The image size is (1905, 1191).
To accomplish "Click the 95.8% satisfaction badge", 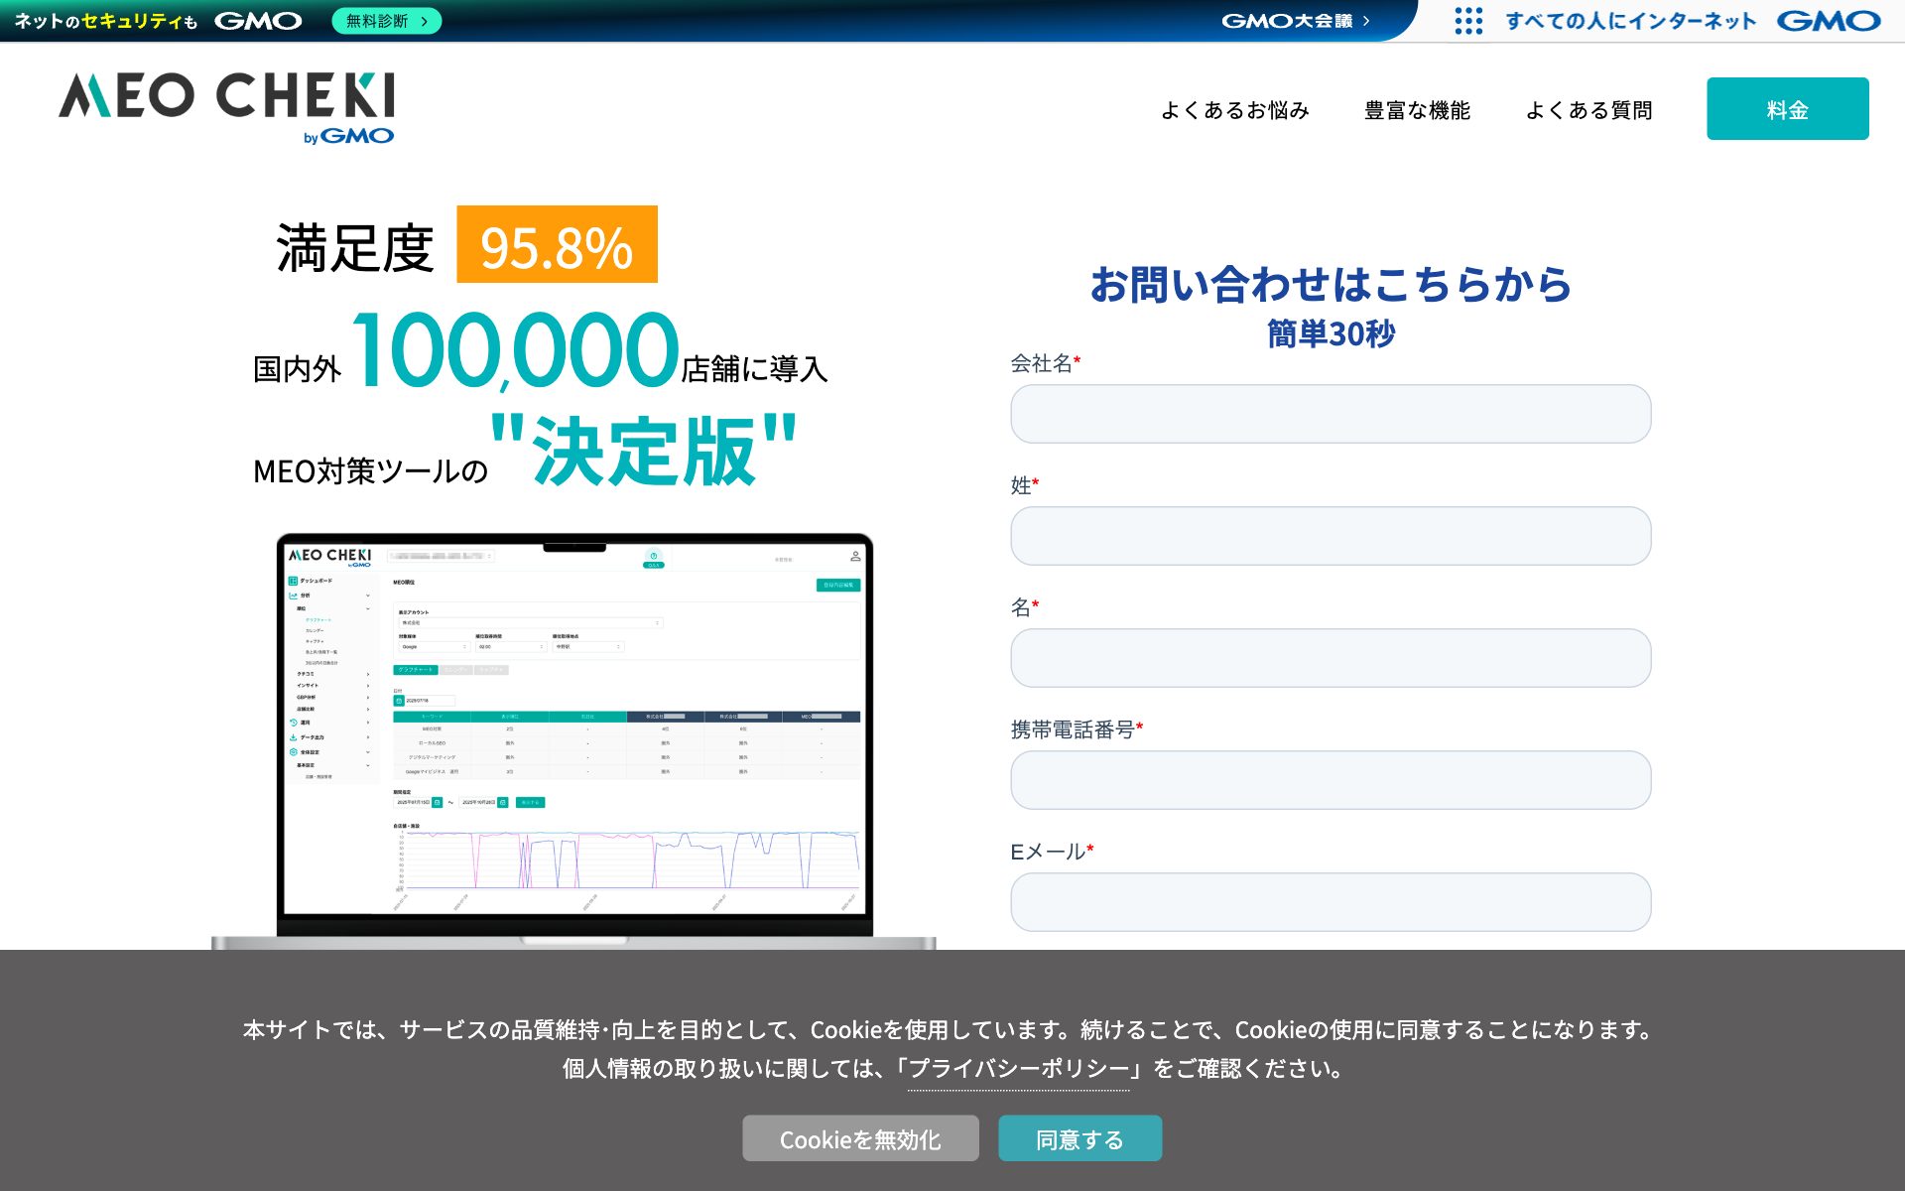I will [557, 244].
